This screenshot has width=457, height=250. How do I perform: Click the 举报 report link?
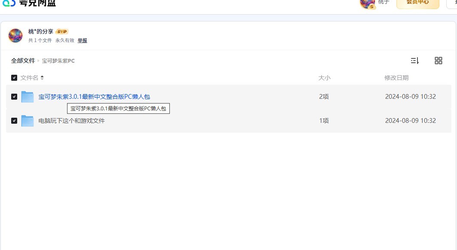click(x=82, y=40)
